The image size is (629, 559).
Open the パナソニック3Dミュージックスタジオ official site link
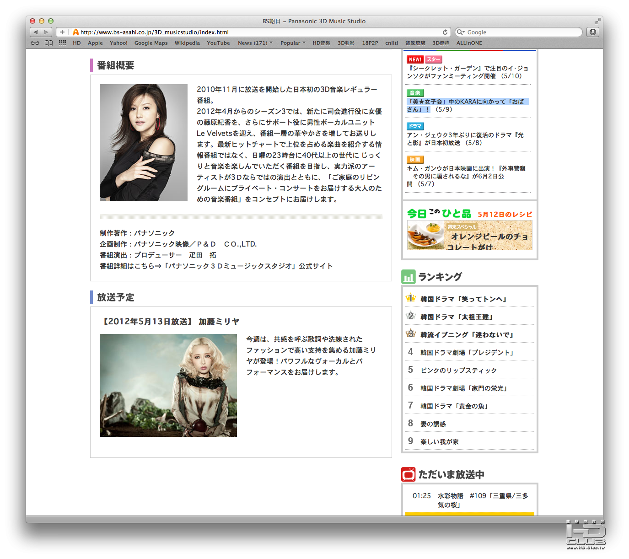pos(247,266)
